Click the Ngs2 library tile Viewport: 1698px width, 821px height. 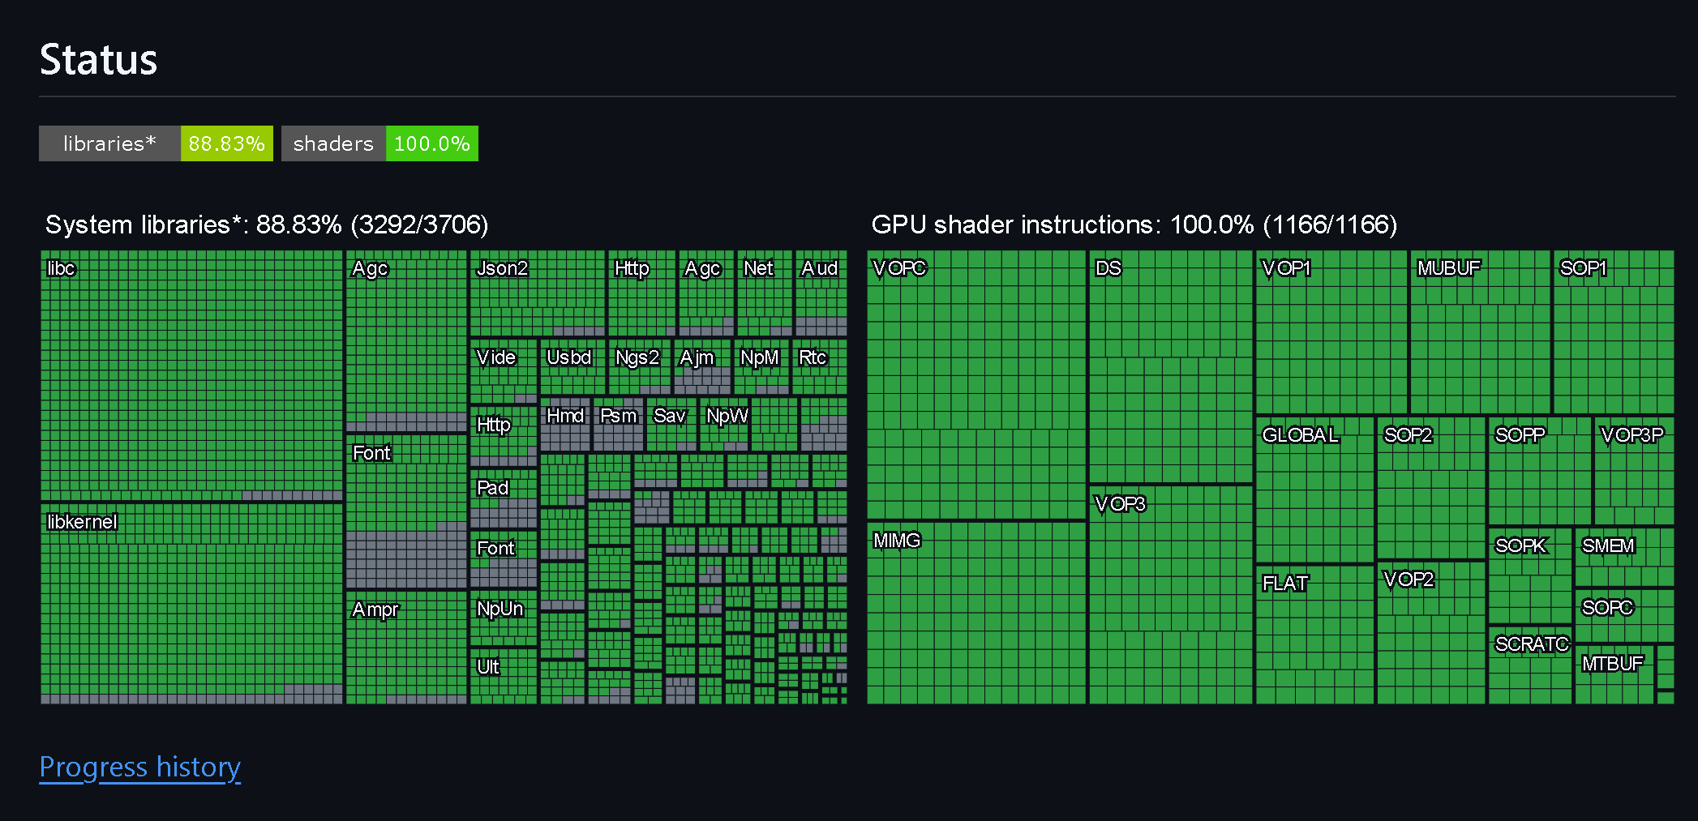click(640, 367)
